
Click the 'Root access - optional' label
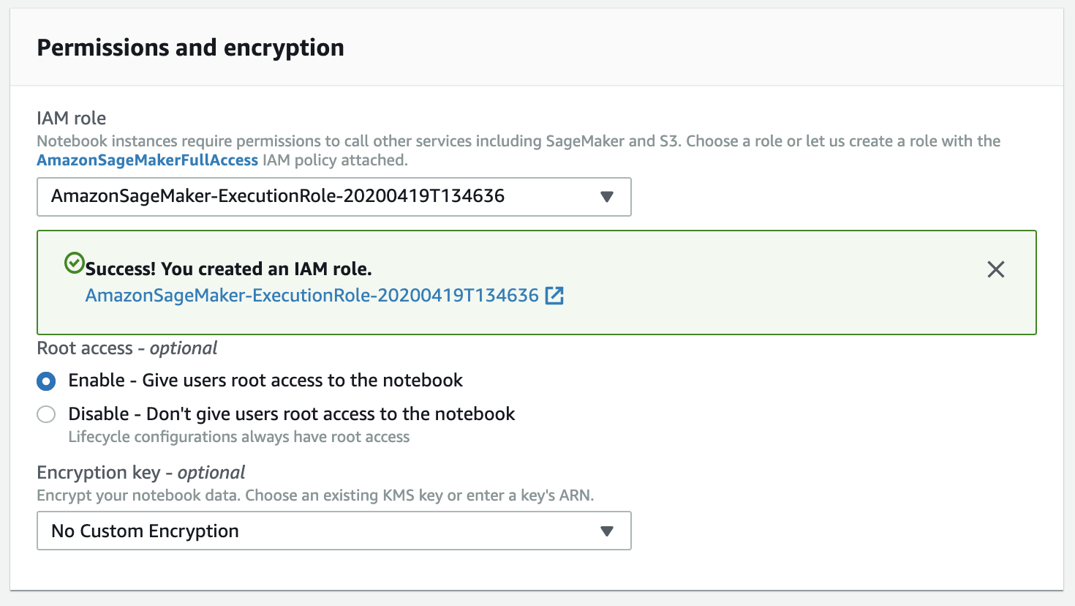[x=127, y=348]
